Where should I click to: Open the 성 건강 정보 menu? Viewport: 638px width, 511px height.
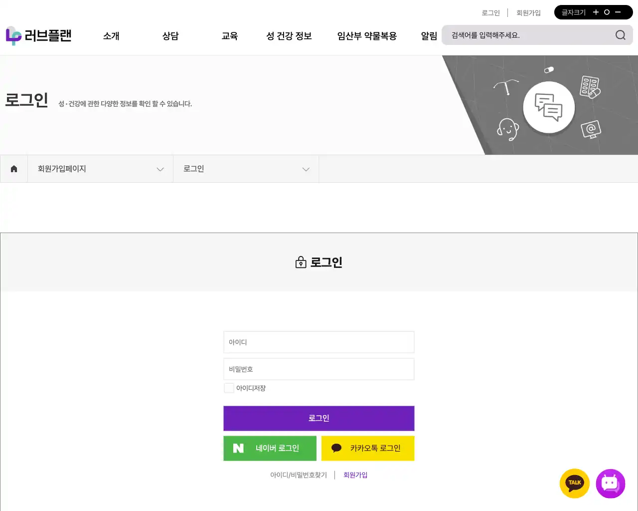(x=289, y=36)
